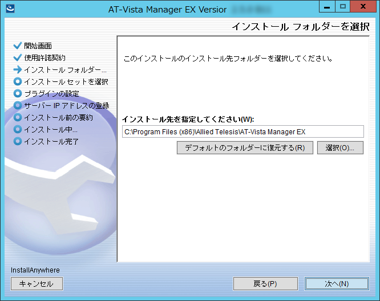Go back with the 戻る(P) button

(265, 283)
